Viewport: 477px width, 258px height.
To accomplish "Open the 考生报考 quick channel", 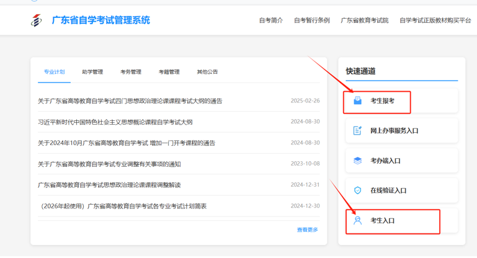I will [401, 100].
